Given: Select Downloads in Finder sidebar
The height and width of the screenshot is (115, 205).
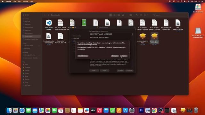Looking at the screenshot, I should (31, 36).
